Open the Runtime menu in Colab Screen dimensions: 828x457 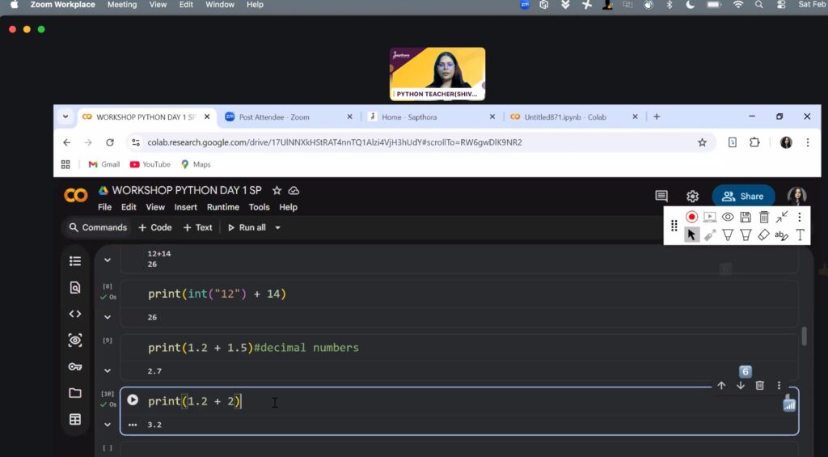pyautogui.click(x=222, y=207)
